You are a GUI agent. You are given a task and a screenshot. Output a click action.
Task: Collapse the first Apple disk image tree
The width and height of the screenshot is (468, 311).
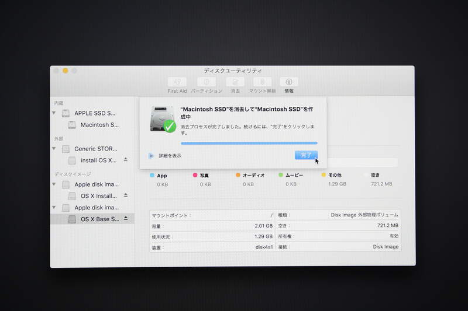pyautogui.click(x=54, y=184)
